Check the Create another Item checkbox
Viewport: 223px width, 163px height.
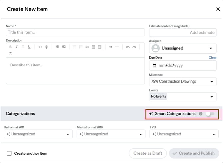pyautogui.click(x=9, y=153)
